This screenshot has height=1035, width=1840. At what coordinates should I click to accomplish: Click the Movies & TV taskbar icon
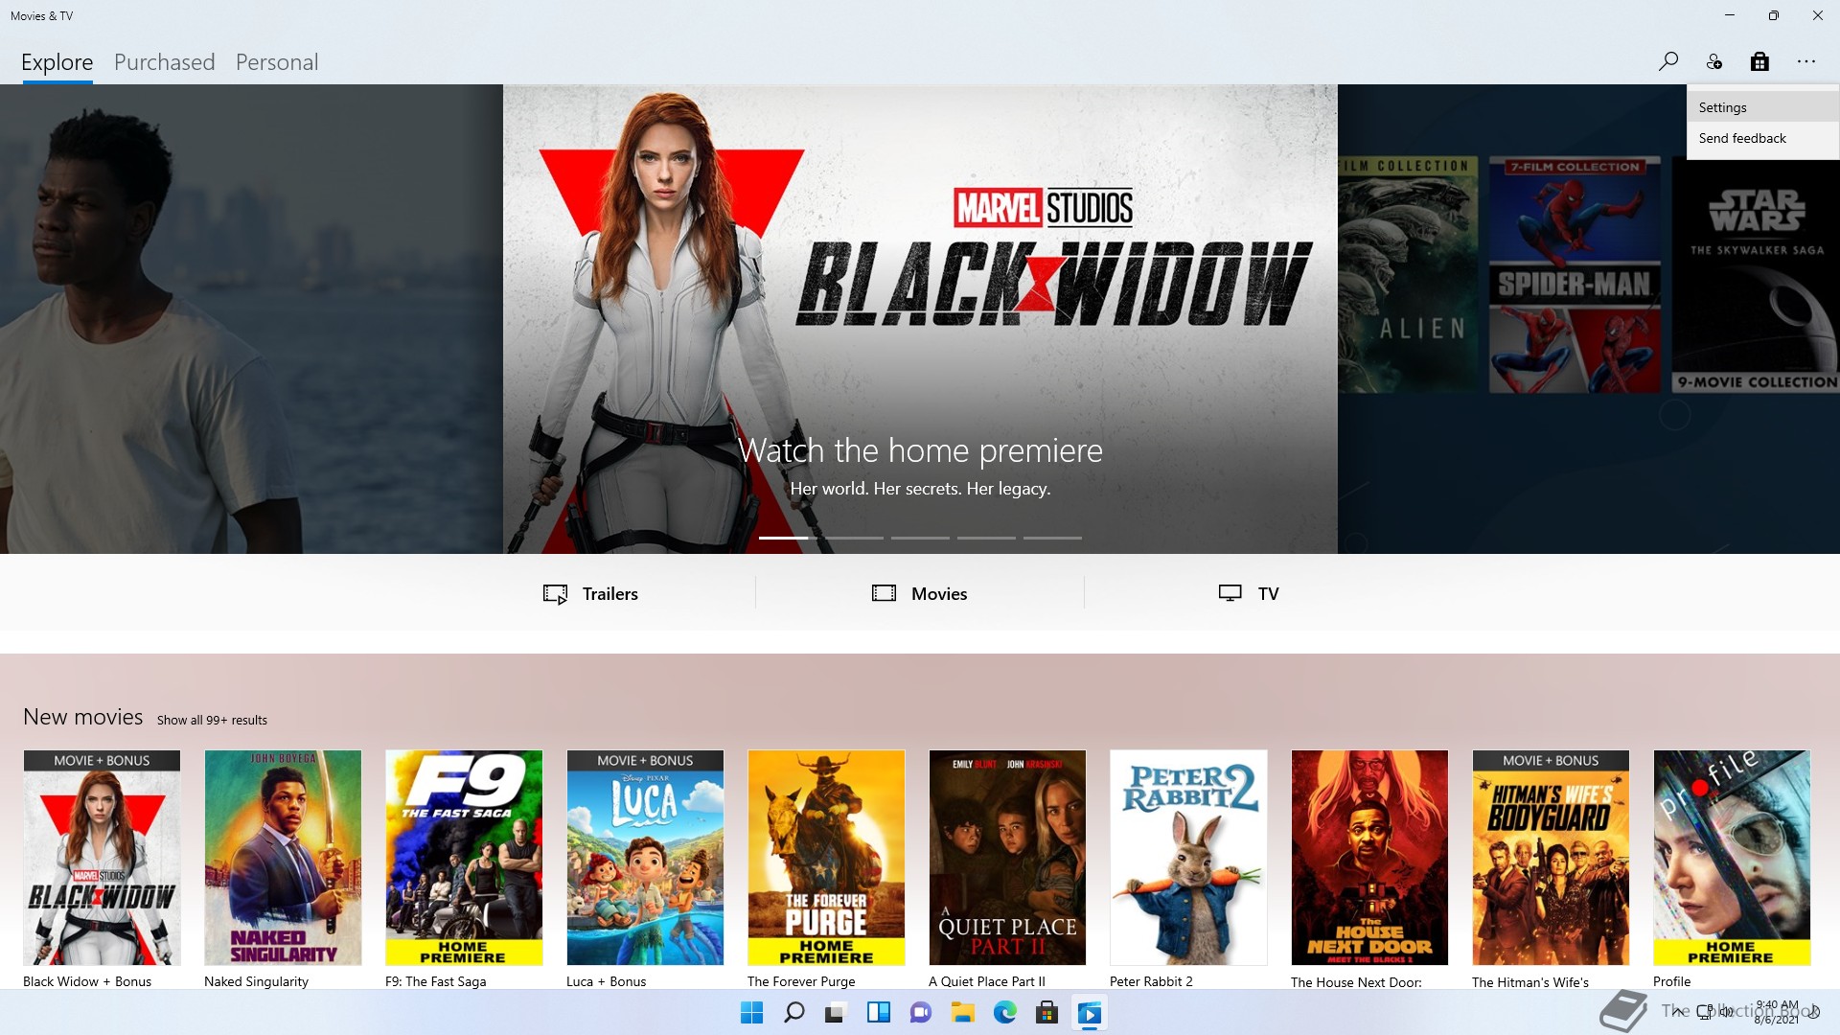(1090, 1013)
